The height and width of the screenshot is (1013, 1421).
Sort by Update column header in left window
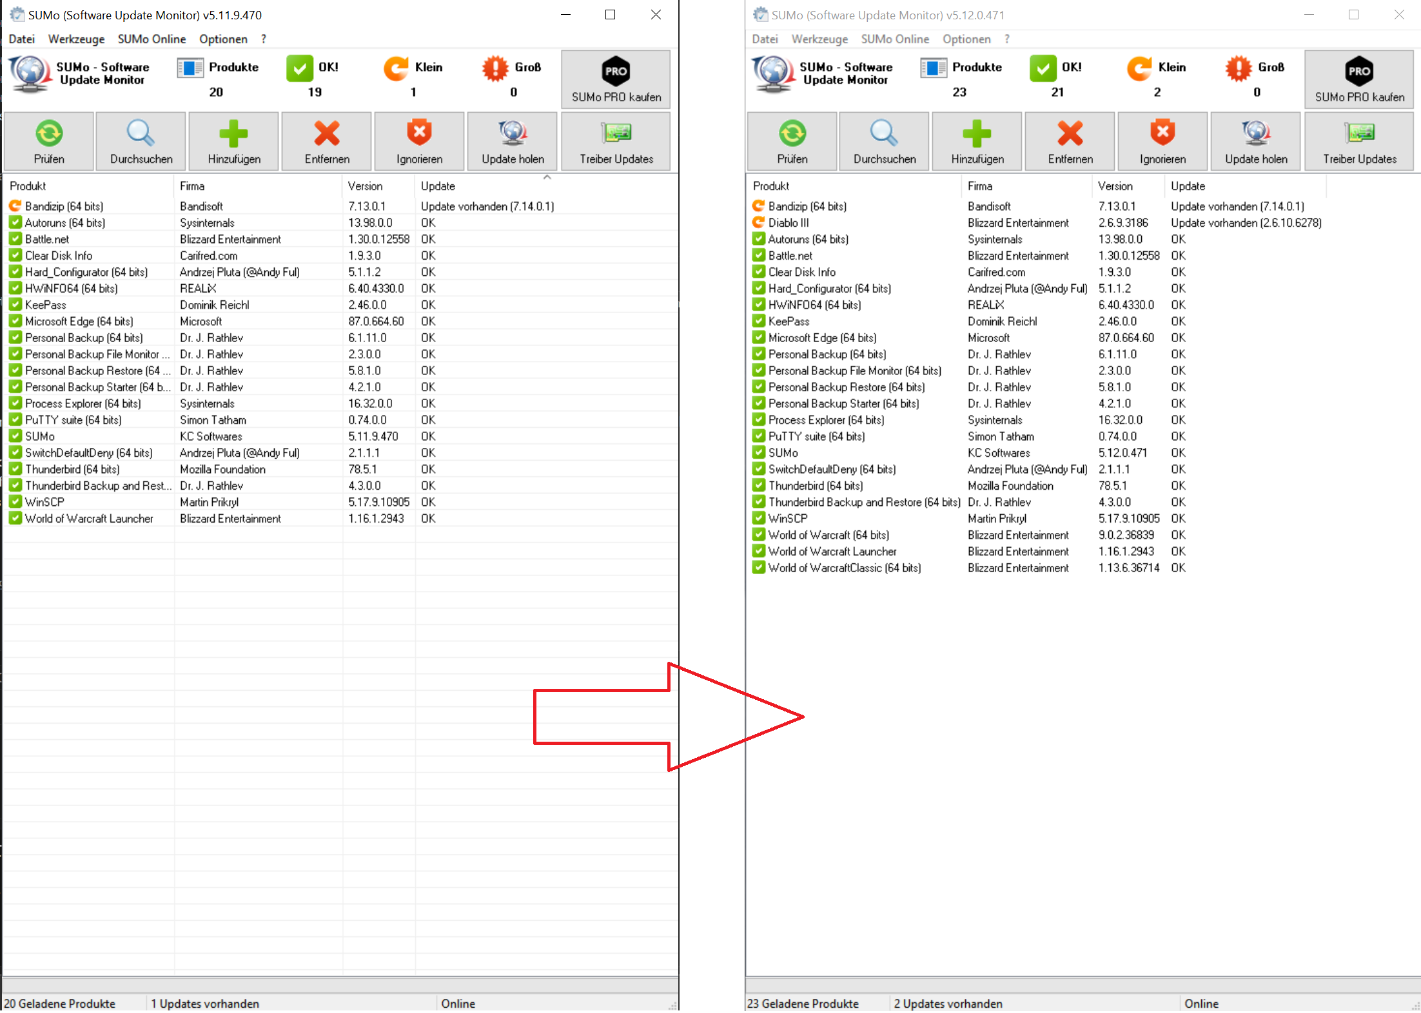point(438,186)
